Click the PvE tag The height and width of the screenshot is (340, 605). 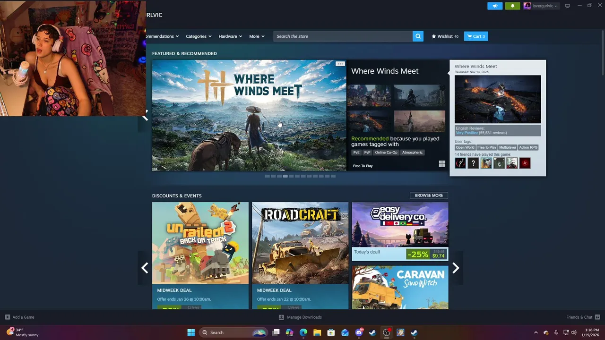[x=356, y=153]
